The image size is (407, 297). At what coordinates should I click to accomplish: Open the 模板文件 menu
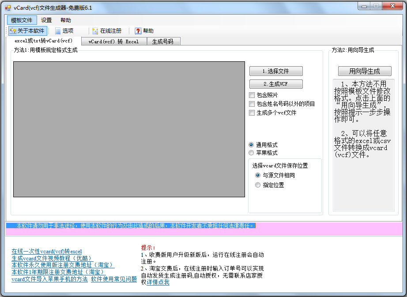pyautogui.click(x=22, y=20)
